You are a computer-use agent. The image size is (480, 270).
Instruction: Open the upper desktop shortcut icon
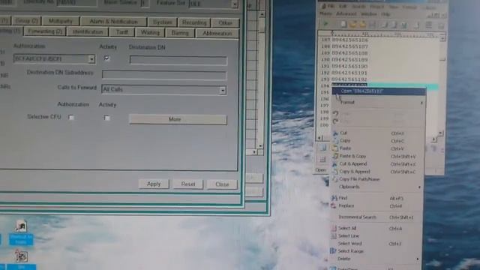[x=21, y=232]
